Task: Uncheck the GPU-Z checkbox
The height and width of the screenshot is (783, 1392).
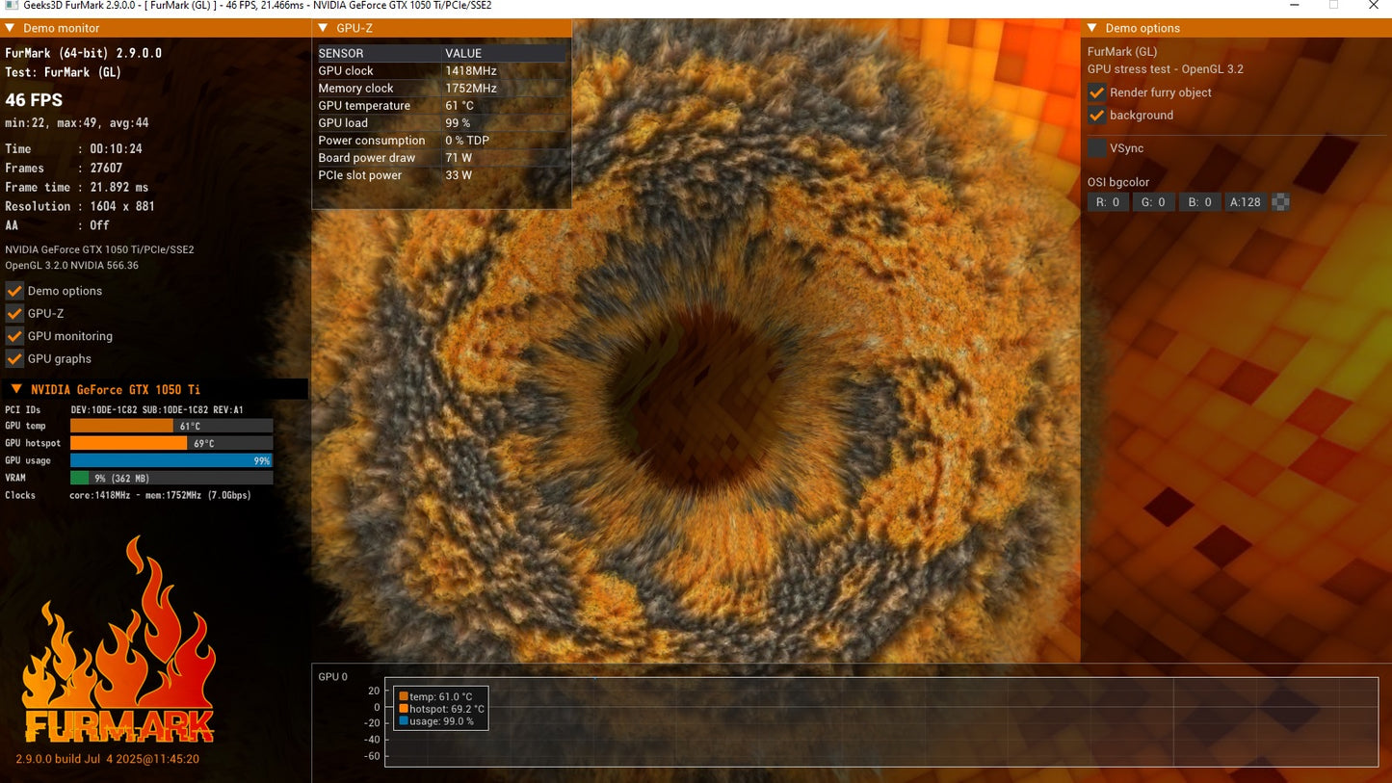Action: pos(14,313)
